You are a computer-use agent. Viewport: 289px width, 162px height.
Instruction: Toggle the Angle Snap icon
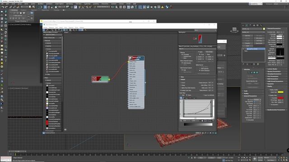coord(83,7)
